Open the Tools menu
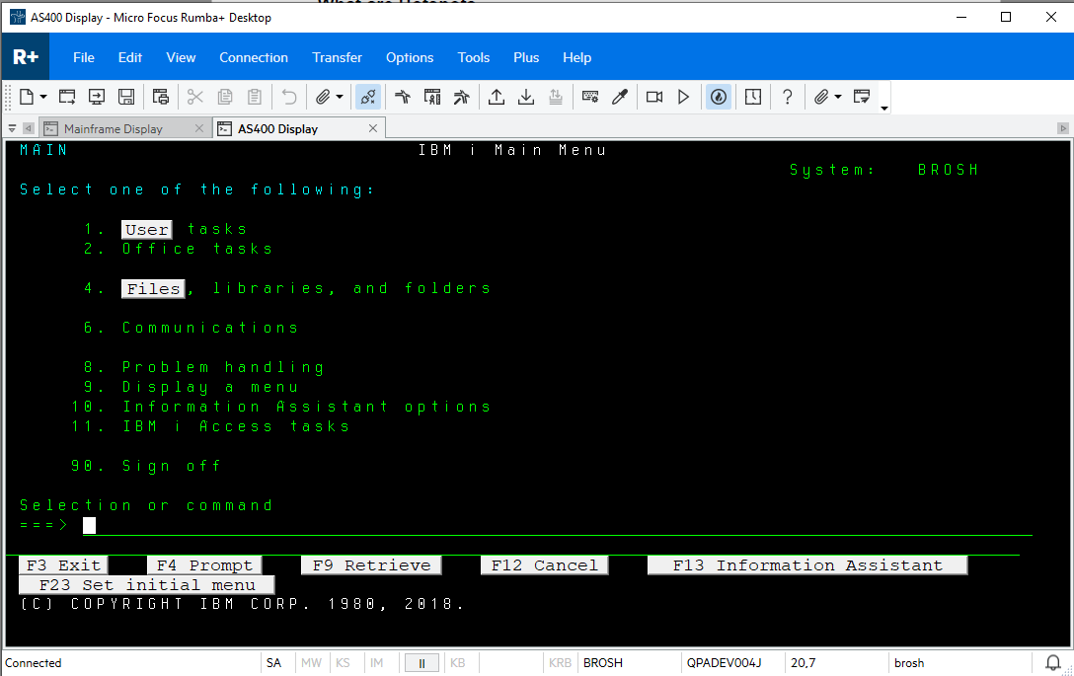This screenshot has height=676, width=1074. [474, 57]
